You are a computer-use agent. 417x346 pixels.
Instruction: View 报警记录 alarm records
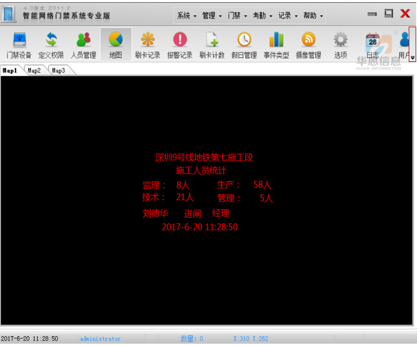pos(180,44)
